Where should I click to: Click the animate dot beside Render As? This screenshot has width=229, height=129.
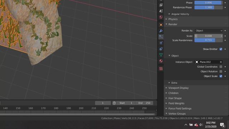coord(225,30)
